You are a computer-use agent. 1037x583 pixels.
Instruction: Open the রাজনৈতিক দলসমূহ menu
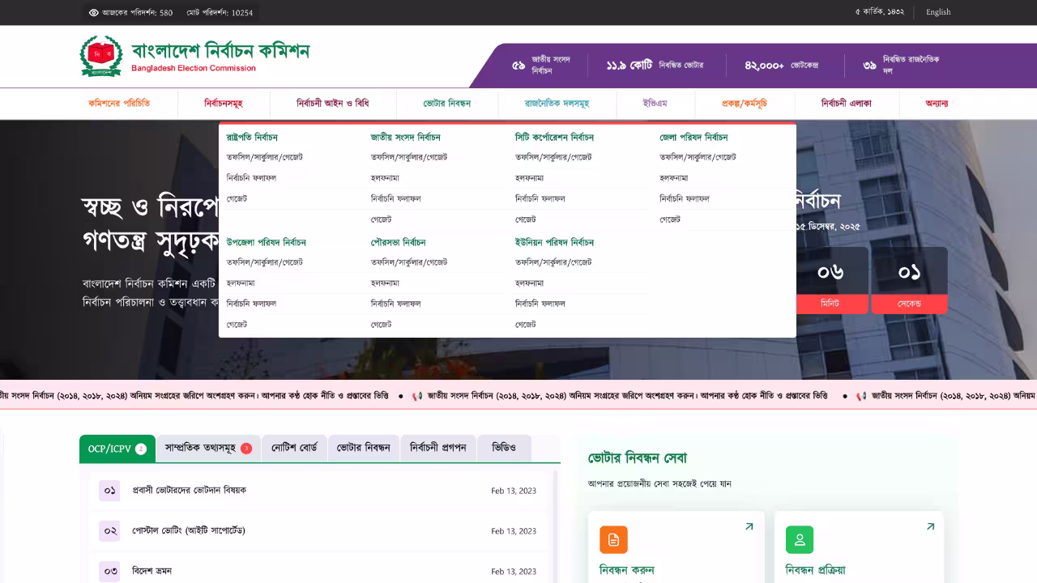[x=557, y=104]
